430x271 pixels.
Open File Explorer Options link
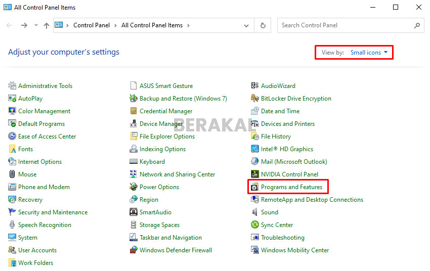[167, 136]
